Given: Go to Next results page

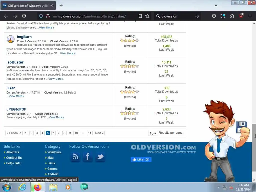Looking at the screenshot, I should coord(99,133).
